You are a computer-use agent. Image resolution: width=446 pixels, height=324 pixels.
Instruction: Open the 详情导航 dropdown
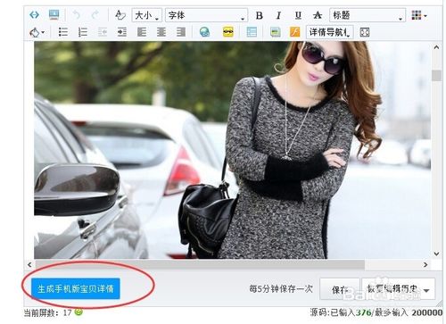coord(330,32)
